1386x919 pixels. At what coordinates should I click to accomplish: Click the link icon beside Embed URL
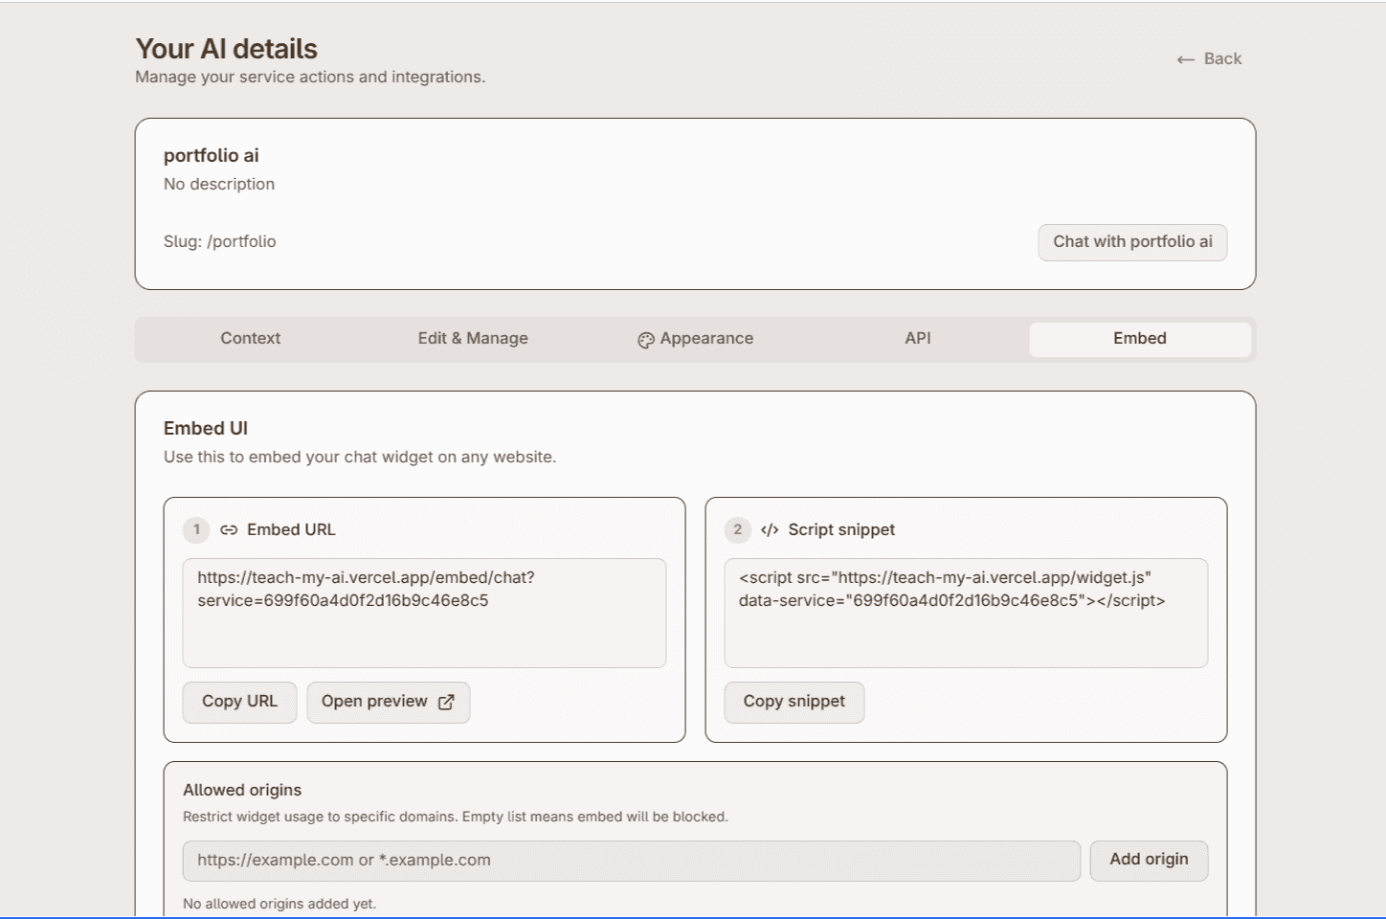[x=229, y=530]
